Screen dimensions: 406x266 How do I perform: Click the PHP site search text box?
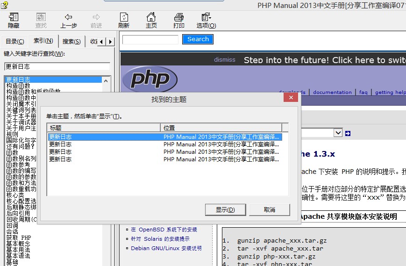tap(150, 39)
